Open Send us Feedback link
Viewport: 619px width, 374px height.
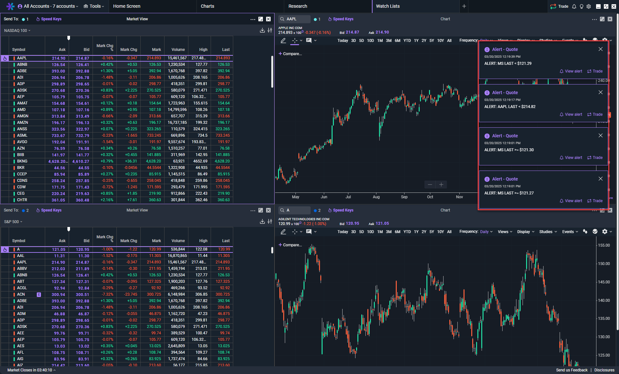point(572,370)
